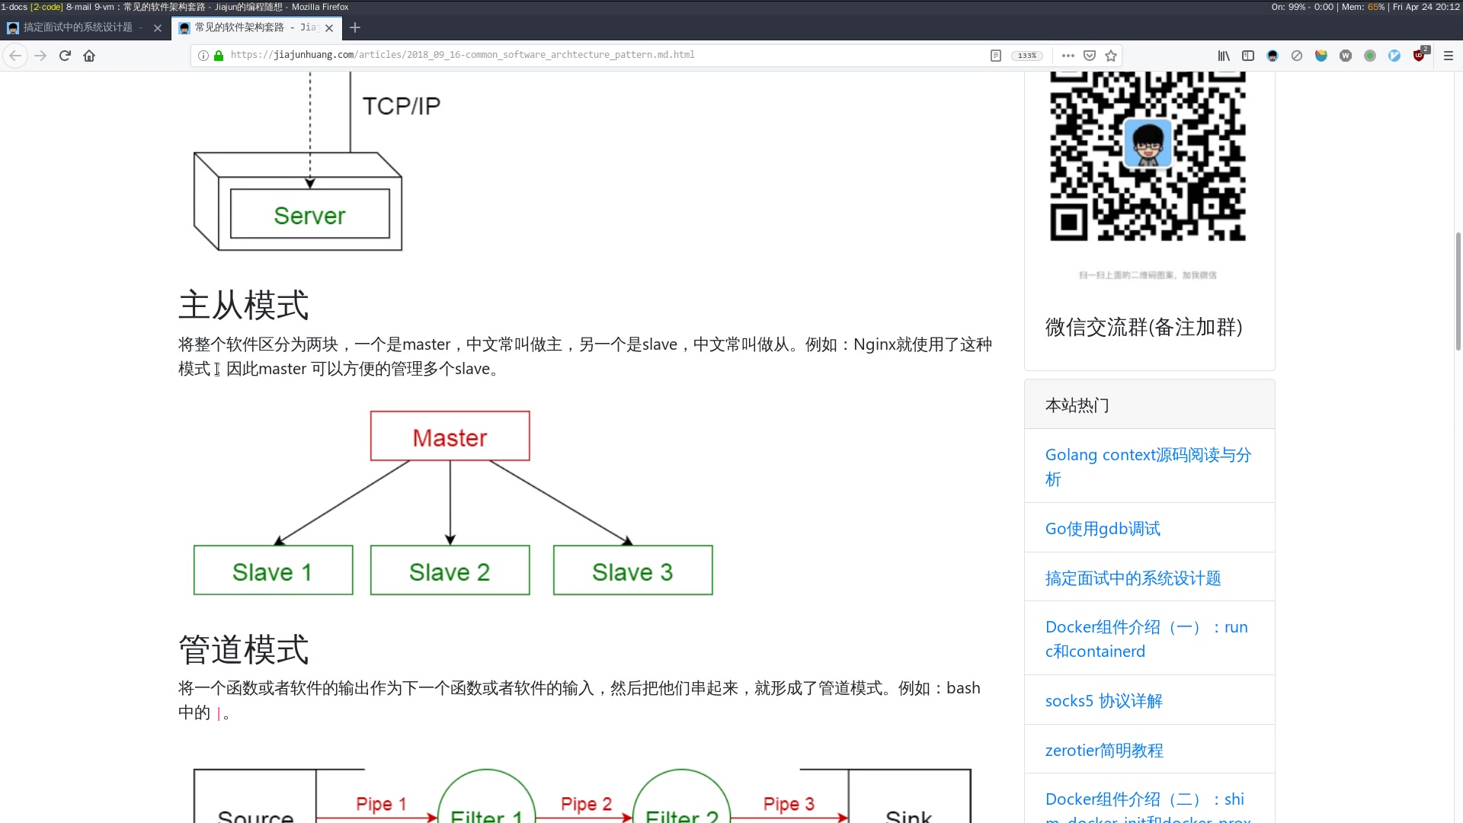Click the 本站热门 panel header

[1149, 405]
